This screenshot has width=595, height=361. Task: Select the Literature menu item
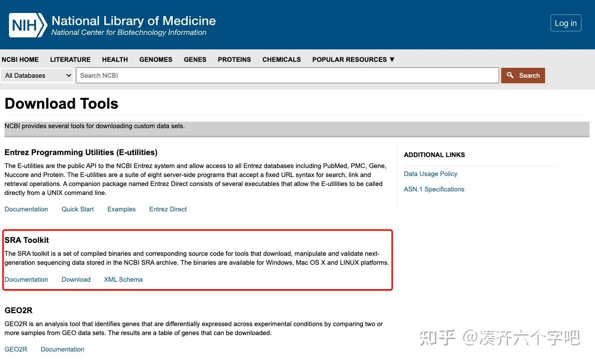coord(70,59)
